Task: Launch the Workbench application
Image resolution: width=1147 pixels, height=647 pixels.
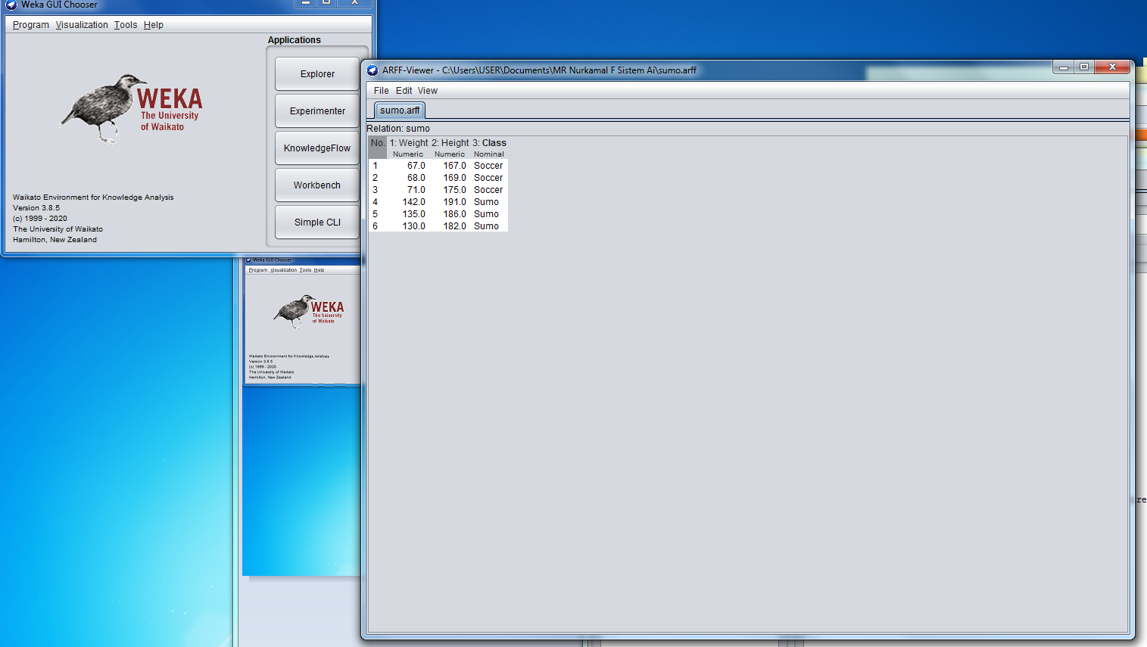Action: tap(317, 185)
